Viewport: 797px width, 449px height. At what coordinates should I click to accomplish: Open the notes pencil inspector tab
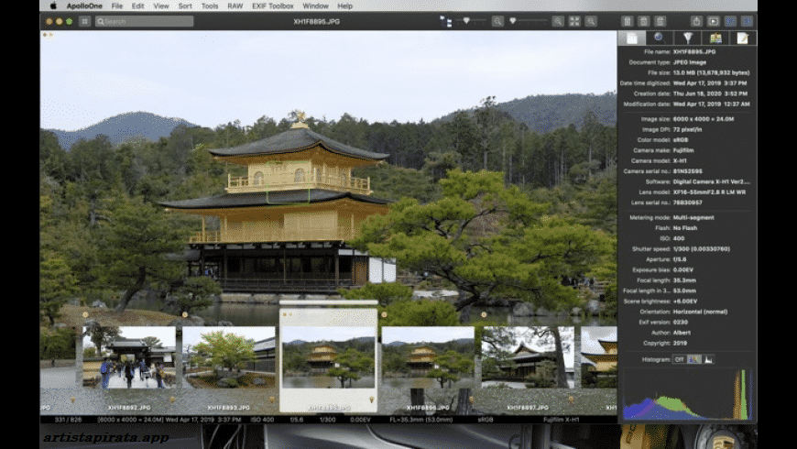742,38
